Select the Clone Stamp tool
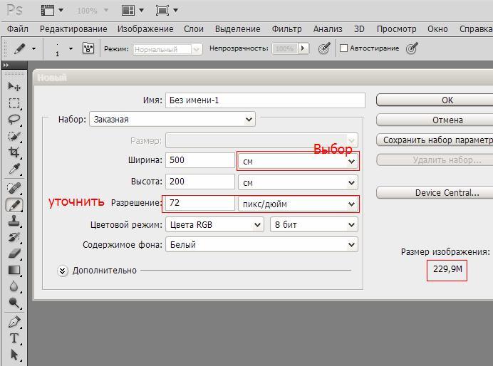 point(14,221)
